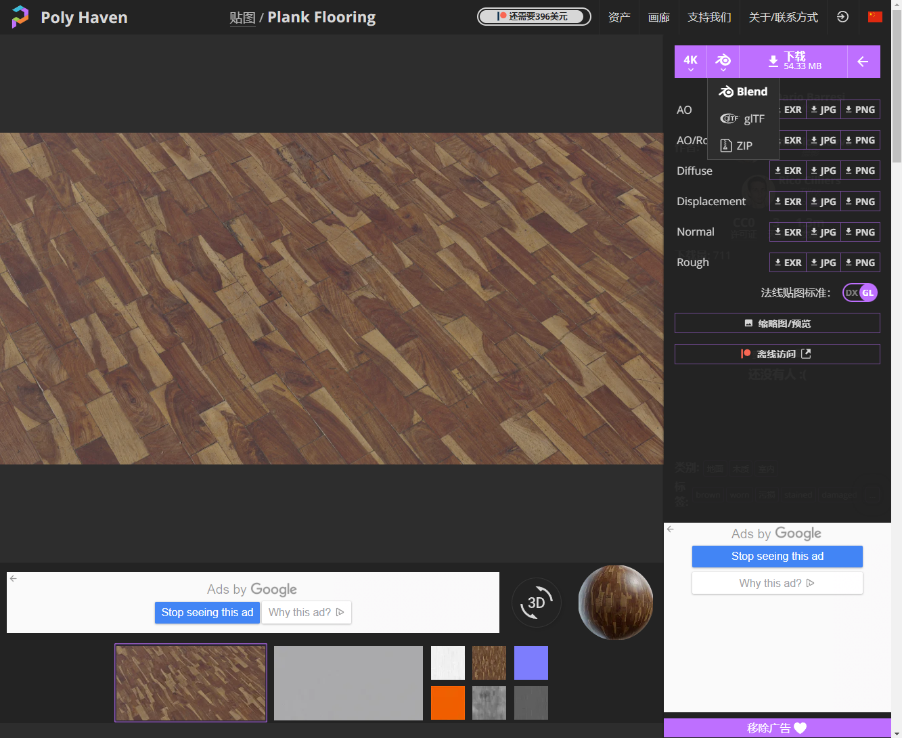Click Stop seeing this ad in bottom banner

click(x=207, y=612)
